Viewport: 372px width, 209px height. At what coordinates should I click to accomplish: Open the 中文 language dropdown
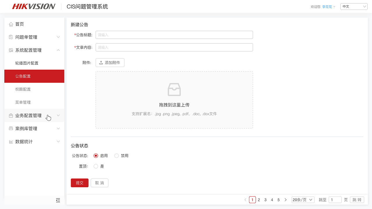354,6
